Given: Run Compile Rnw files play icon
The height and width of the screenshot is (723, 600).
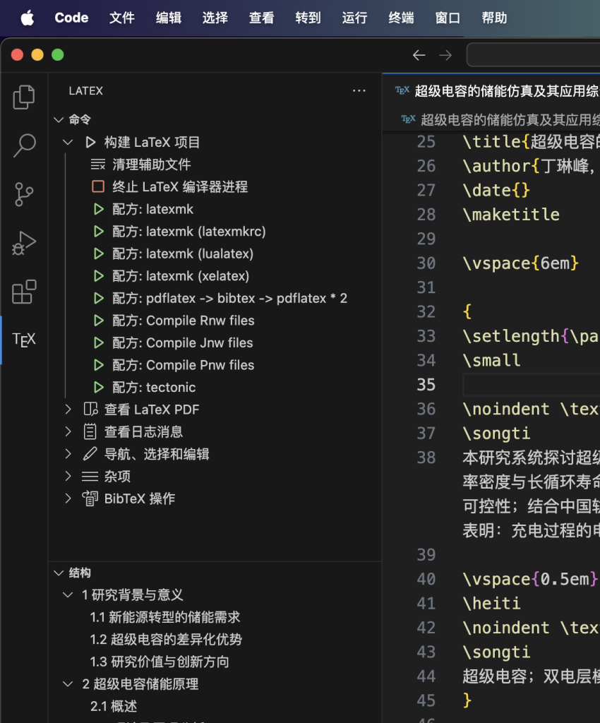Looking at the screenshot, I should coord(99,320).
